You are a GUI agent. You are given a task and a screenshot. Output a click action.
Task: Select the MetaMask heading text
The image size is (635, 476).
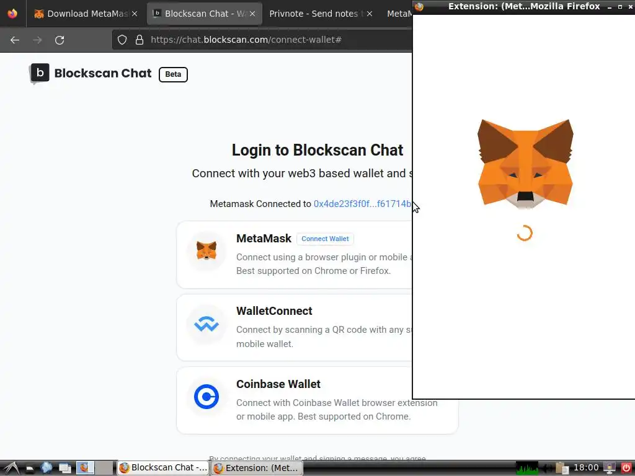click(x=264, y=239)
